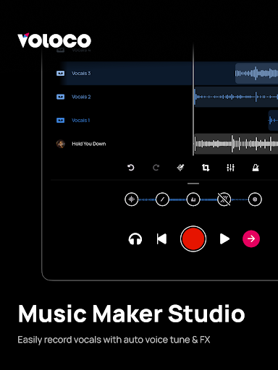278x370 pixels.
Task: Click the pink next arrow button
Action: (251, 238)
